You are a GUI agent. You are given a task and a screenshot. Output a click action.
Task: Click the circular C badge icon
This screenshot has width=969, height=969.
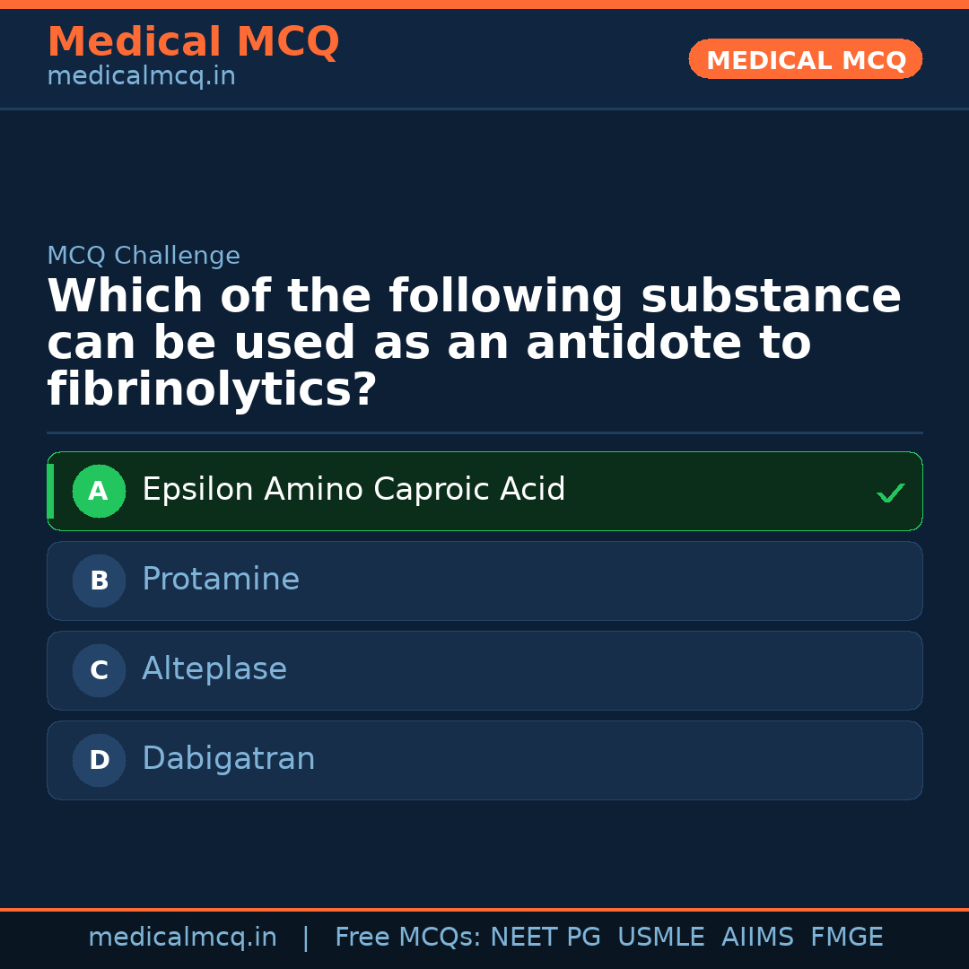pos(99,670)
